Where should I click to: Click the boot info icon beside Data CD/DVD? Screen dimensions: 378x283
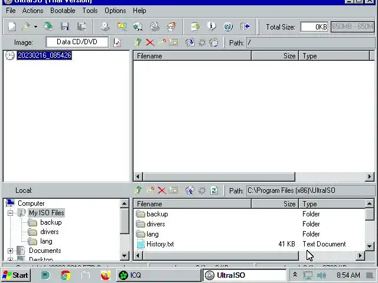117,42
